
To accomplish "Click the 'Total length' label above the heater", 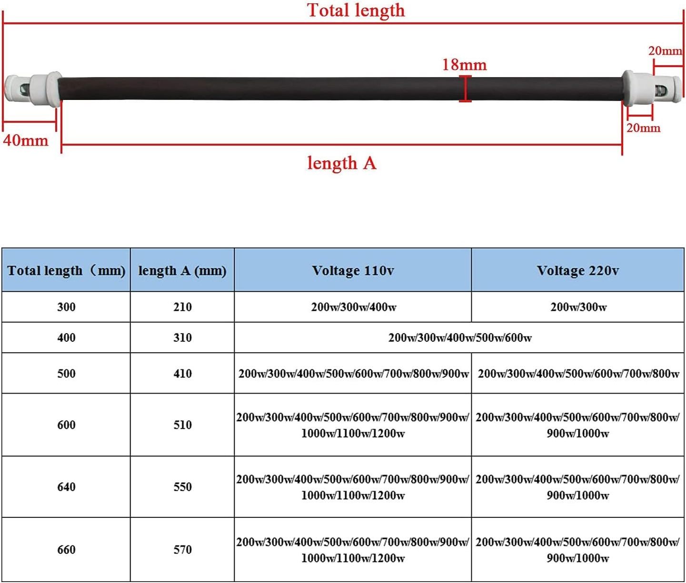I will click(x=356, y=10).
